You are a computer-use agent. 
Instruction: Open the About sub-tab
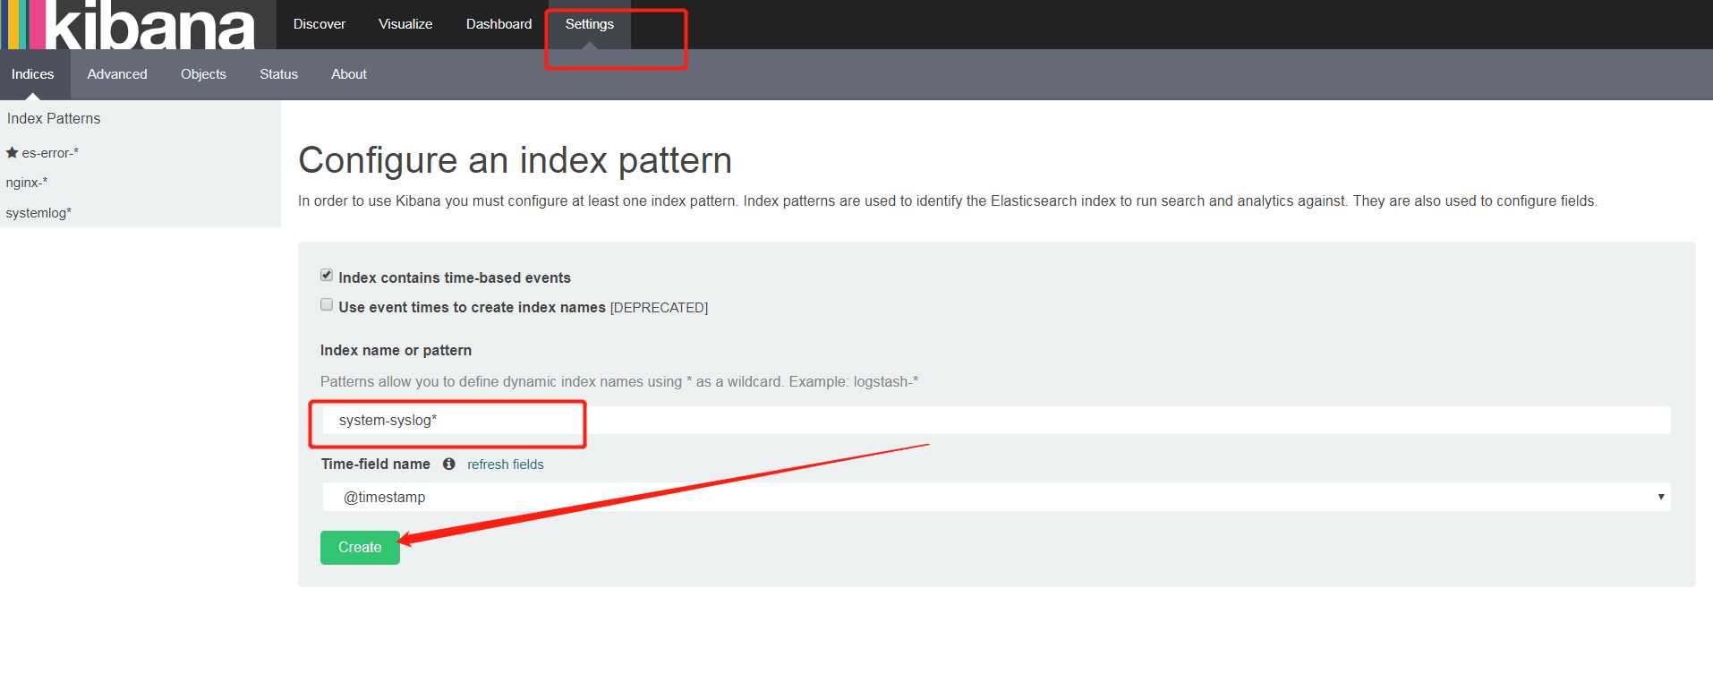tap(349, 74)
